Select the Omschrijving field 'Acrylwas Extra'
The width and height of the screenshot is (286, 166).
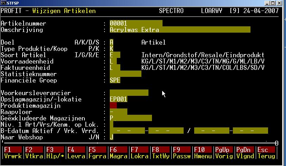point(180,30)
